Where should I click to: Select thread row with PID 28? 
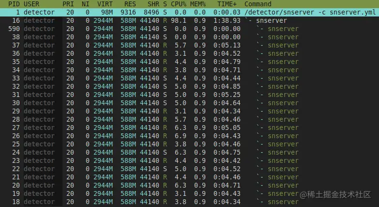[x=190, y=119]
